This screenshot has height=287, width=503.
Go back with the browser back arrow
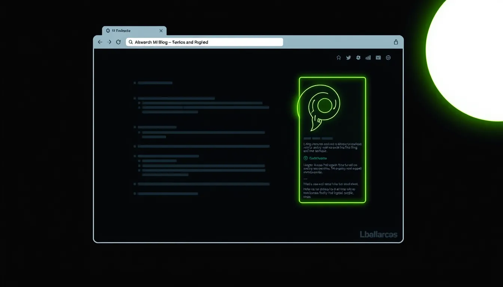click(100, 42)
